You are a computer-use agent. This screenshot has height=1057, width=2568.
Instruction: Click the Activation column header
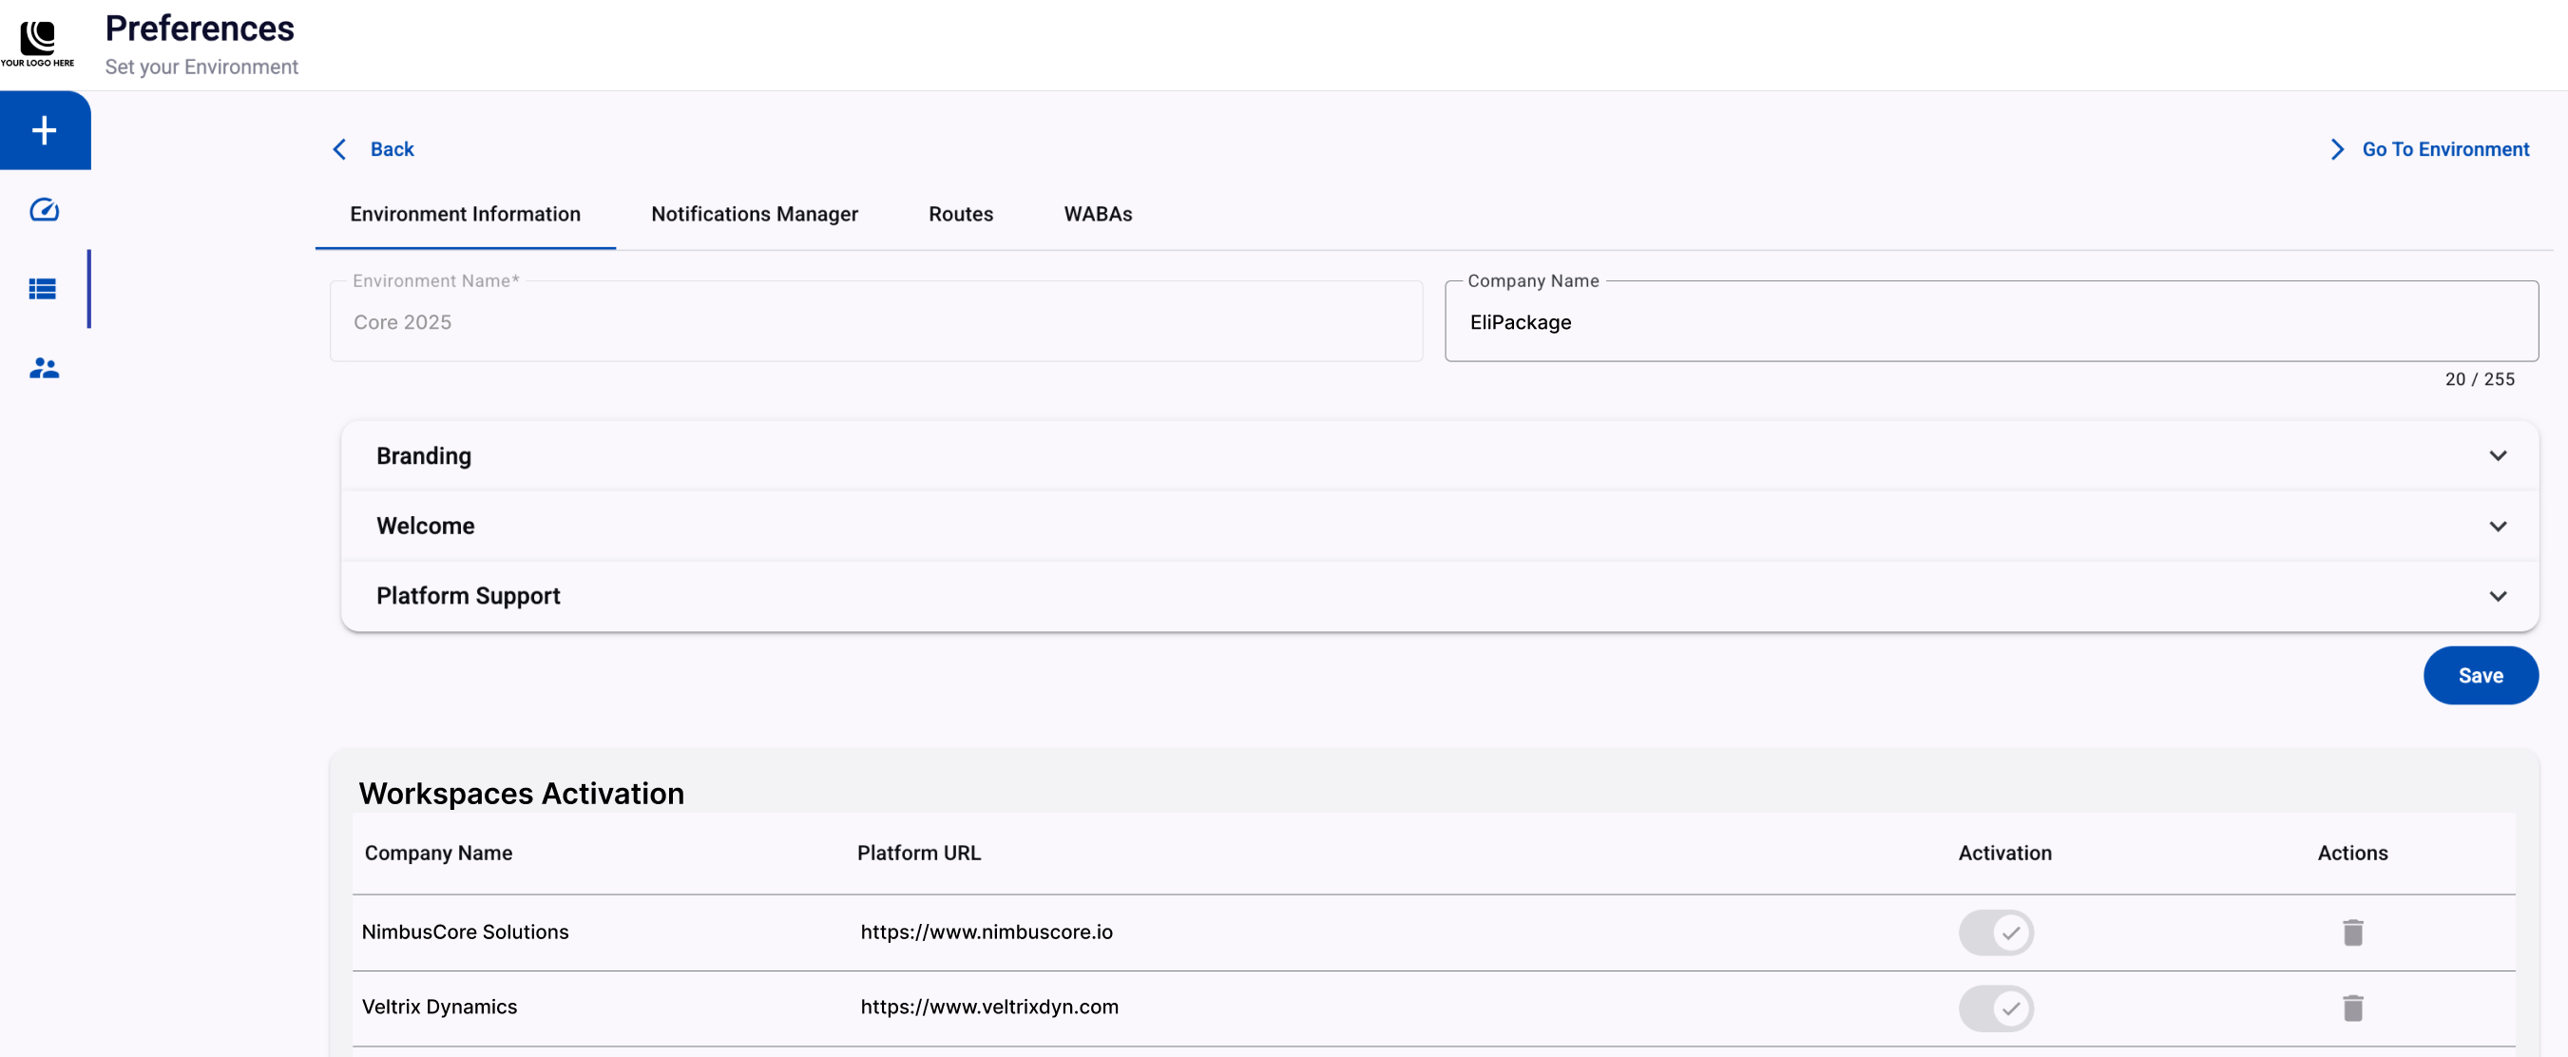pos(2004,854)
